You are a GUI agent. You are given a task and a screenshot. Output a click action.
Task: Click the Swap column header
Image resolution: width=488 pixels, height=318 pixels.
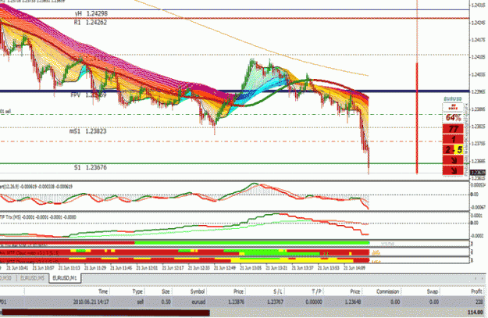click(x=433, y=291)
